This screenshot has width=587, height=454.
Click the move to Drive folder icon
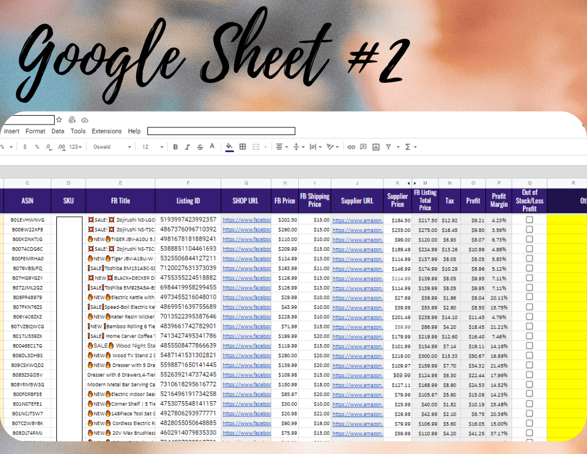72,120
